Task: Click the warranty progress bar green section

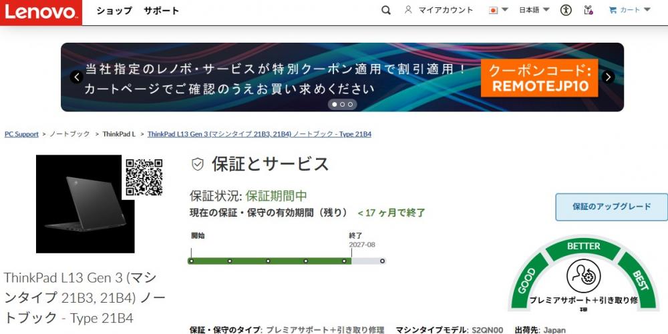Action: 269,261
